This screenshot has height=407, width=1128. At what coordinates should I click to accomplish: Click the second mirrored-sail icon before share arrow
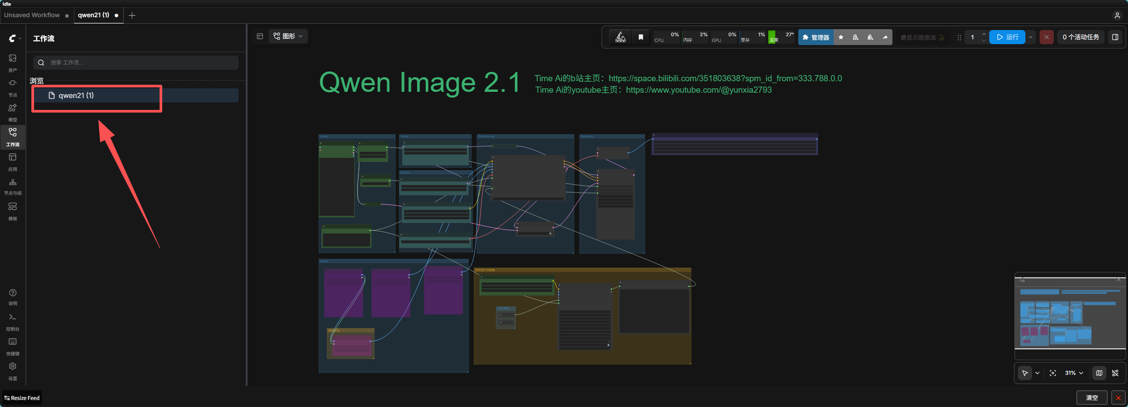pos(870,38)
